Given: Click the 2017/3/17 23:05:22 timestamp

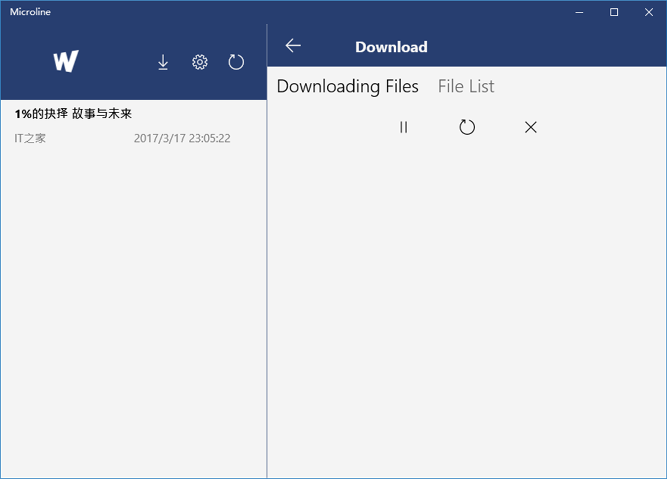Looking at the screenshot, I should (182, 138).
